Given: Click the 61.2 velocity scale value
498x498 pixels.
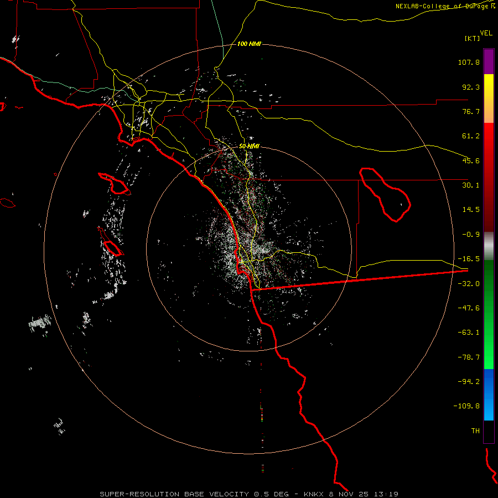Looking at the screenshot, I should [471, 136].
